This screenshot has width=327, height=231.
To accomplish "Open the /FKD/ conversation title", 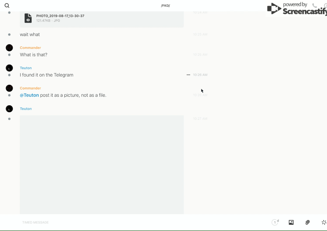I will [165, 6].
